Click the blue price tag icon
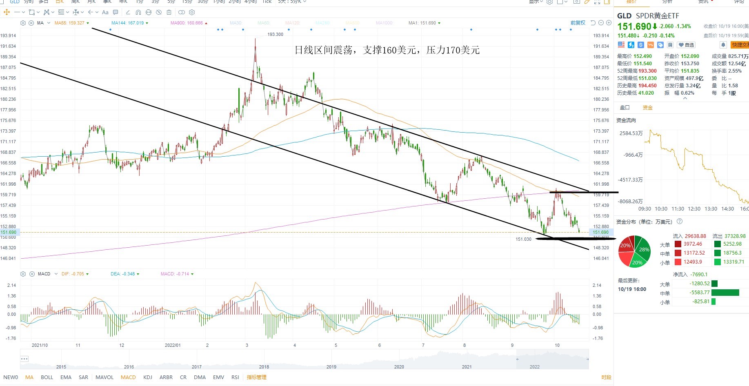 click(660, 45)
